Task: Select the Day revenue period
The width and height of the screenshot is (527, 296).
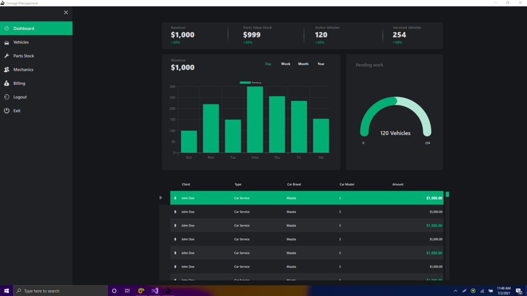Action: pyautogui.click(x=268, y=64)
